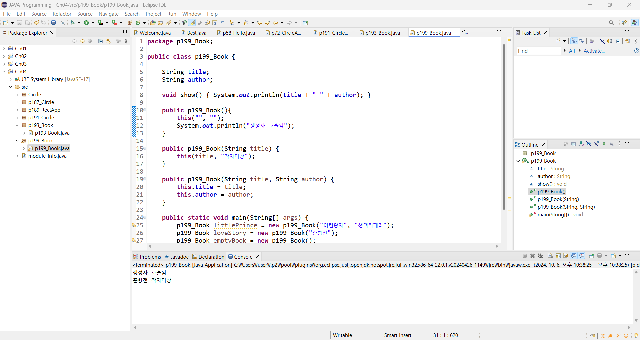Open the Problems view tab

[147, 257]
